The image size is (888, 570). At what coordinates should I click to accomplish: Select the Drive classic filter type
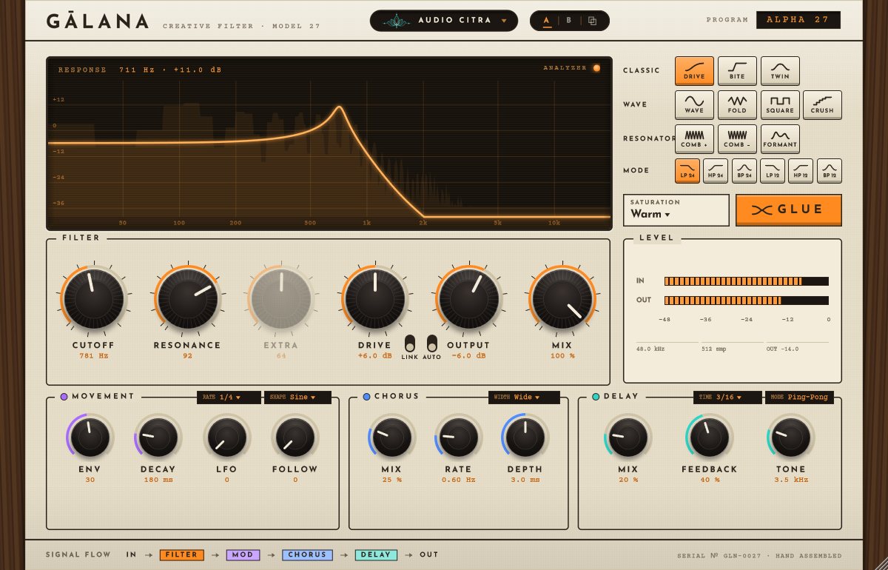point(694,70)
